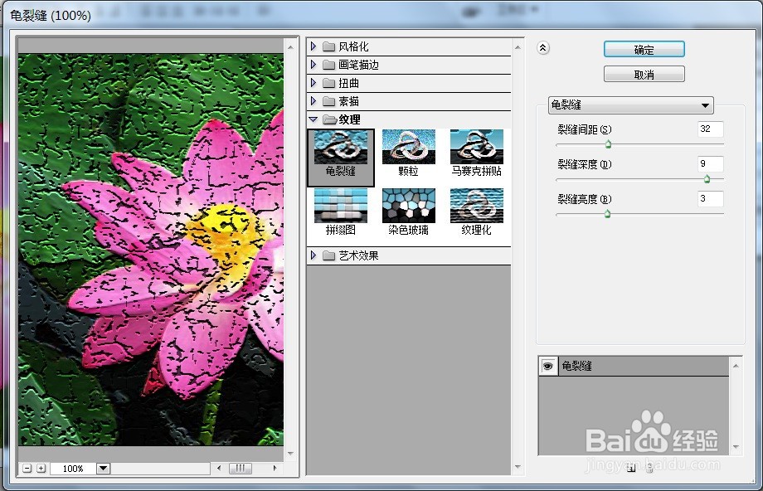Viewport: 763px width, 491px height.
Task: Click the 裂缝间距 spacing slider handle
Action: coord(608,144)
